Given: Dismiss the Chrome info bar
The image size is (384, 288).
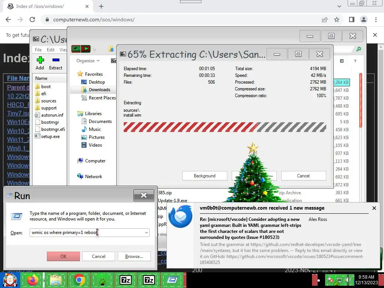Looking at the screenshot, I should [375, 35].
